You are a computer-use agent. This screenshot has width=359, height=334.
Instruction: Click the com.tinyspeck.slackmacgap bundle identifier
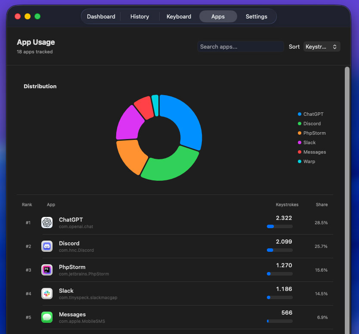tap(88, 297)
